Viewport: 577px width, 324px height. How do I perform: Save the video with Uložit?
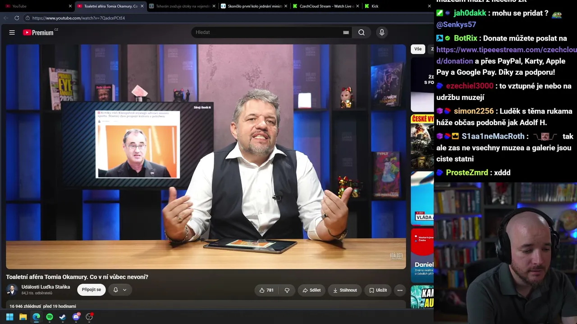pyautogui.click(x=378, y=290)
